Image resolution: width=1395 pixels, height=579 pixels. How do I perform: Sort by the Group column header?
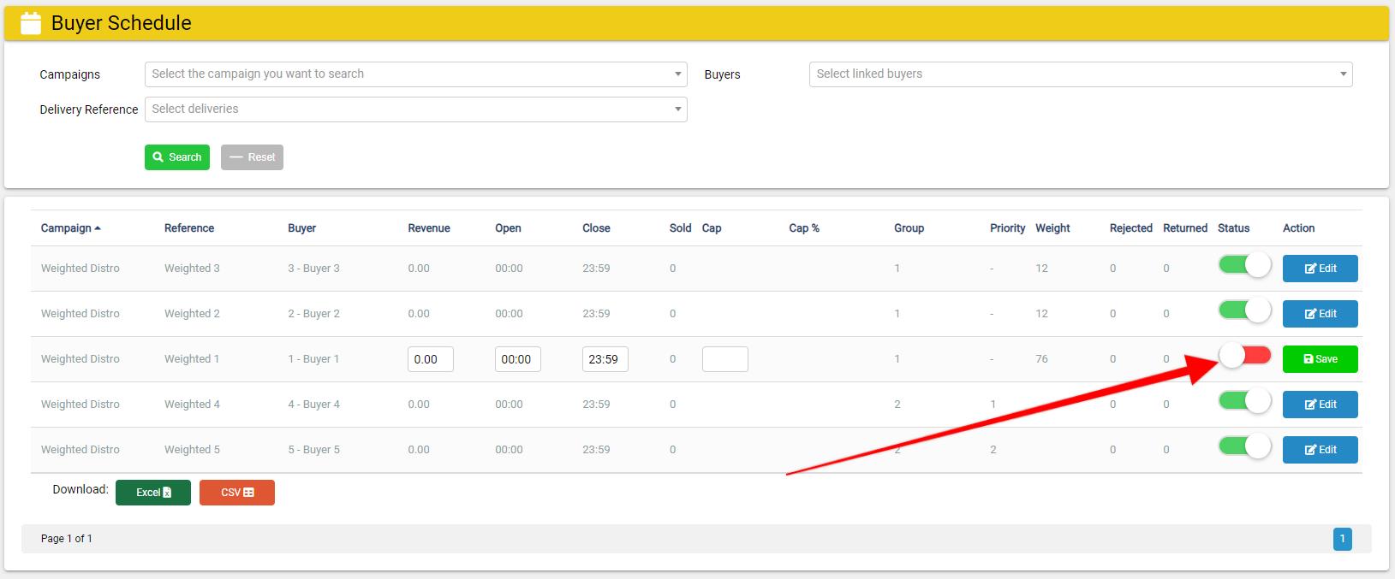(x=909, y=228)
